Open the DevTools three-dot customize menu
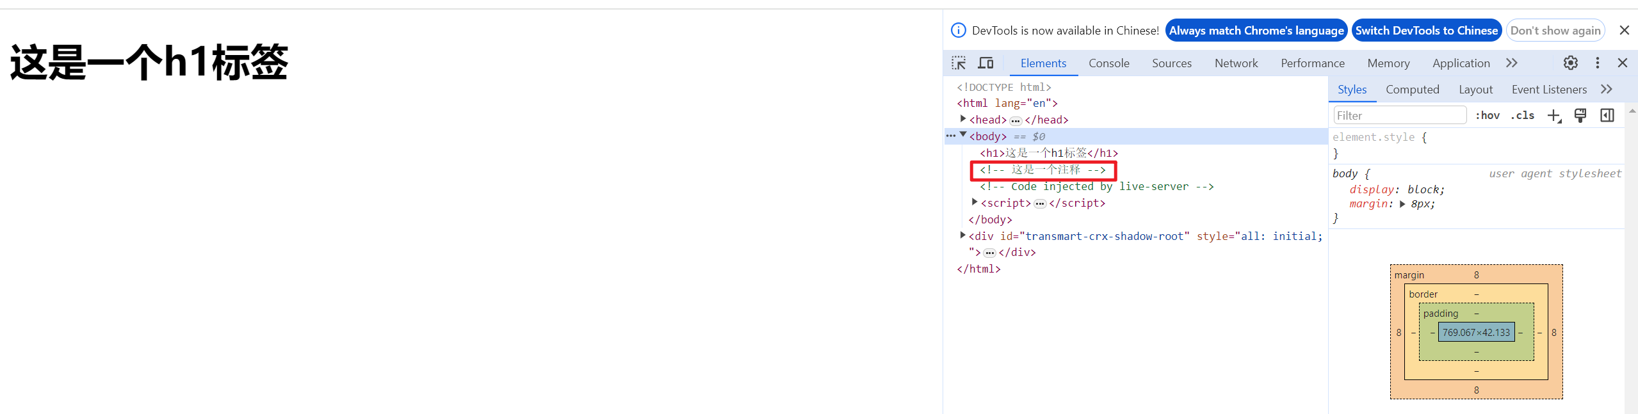 (1598, 63)
